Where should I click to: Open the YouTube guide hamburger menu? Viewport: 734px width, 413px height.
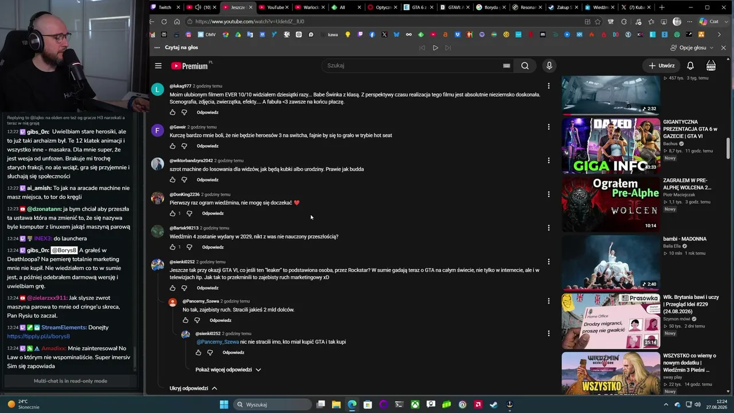pyautogui.click(x=158, y=65)
